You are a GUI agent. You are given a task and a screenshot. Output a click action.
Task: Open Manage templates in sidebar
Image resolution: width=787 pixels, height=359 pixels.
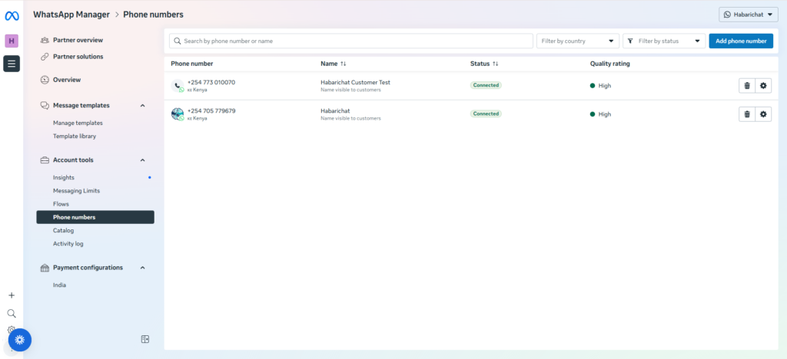[x=78, y=123]
